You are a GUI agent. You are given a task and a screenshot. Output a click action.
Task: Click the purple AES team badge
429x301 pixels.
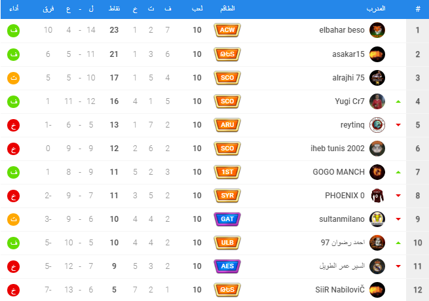tap(227, 266)
